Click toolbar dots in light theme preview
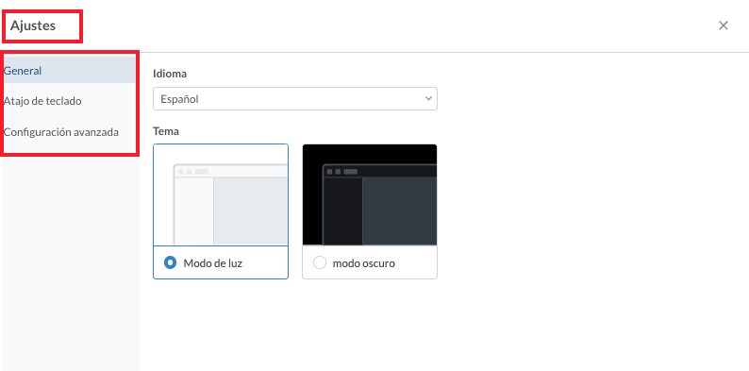 [x=193, y=171]
